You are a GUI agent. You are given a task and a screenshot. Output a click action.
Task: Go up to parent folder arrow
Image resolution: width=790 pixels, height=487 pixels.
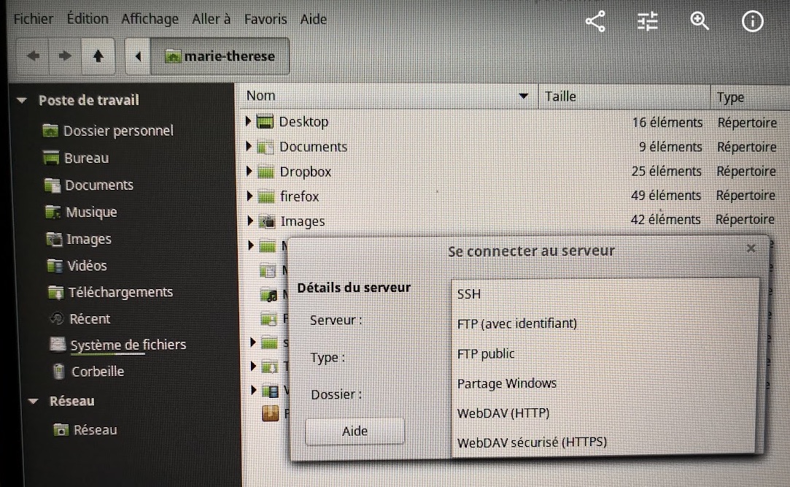click(x=98, y=56)
